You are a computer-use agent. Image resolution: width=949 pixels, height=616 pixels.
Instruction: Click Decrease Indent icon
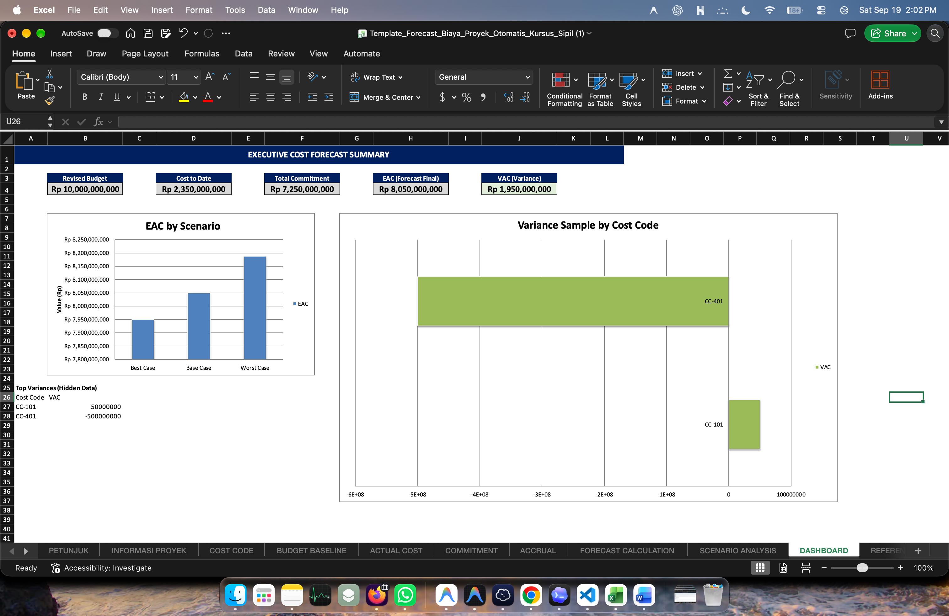click(313, 97)
